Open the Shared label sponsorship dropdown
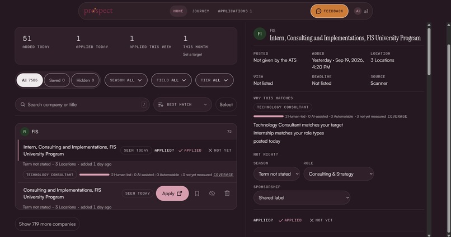 pyautogui.click(x=302, y=198)
